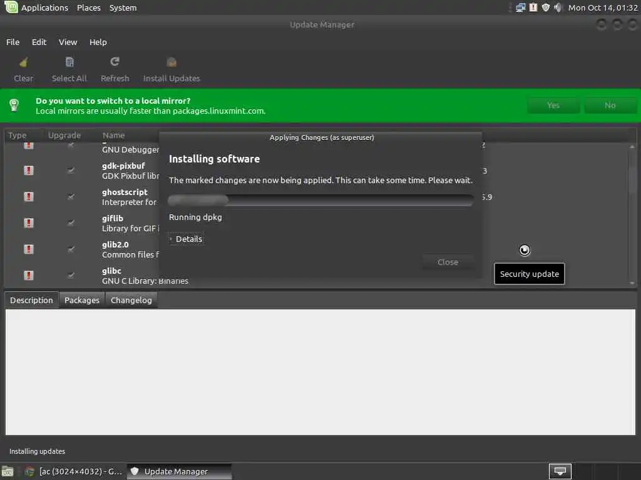Click the lightbulb icon in mirror banner
This screenshot has height=480, width=641.
(x=14, y=105)
